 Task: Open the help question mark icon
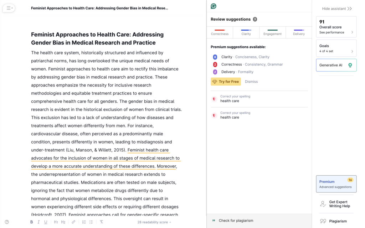pos(7,222)
